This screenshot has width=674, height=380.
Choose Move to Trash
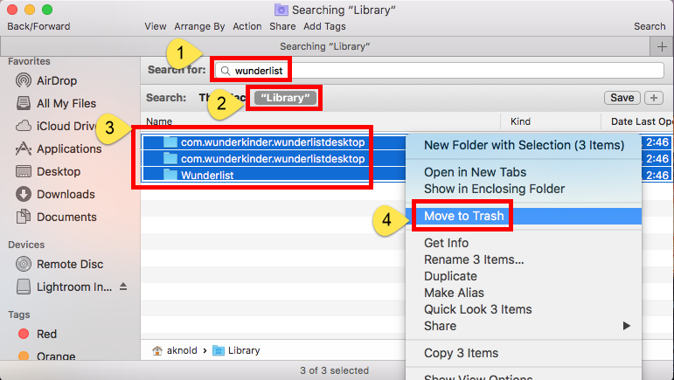(524, 216)
